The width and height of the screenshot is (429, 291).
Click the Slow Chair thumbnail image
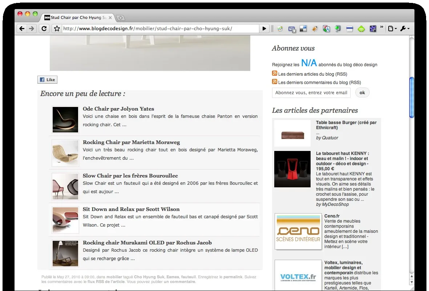pyautogui.click(x=65, y=187)
